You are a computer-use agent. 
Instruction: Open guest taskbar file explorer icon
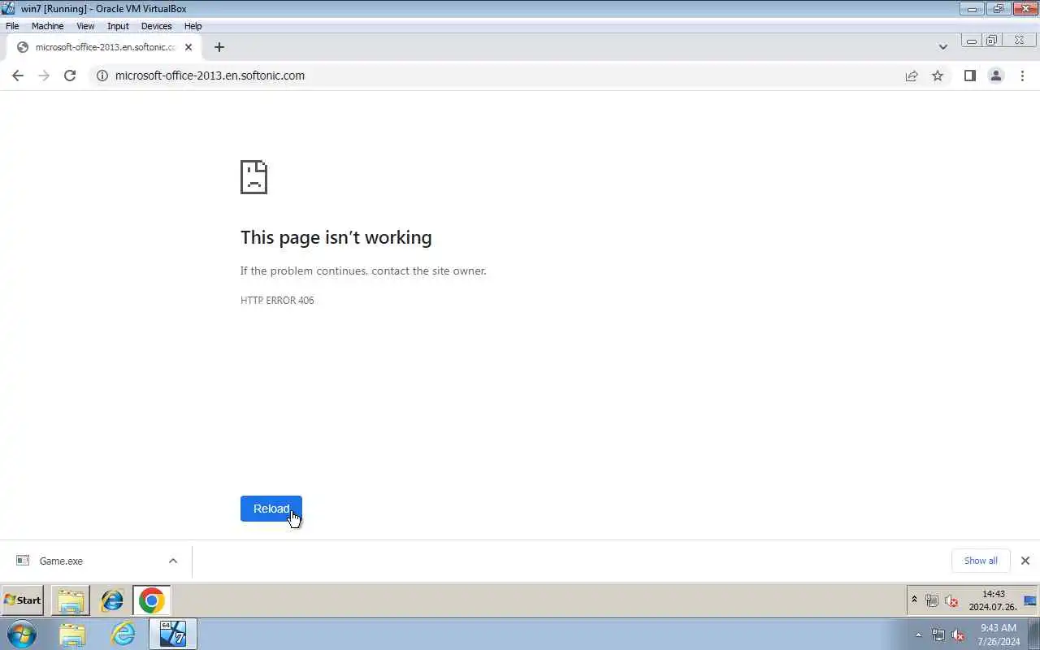coord(71,600)
